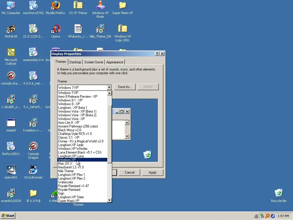Choose Disney - It's a Magical World theme
The height and width of the screenshot is (220, 293).
coord(82,141)
